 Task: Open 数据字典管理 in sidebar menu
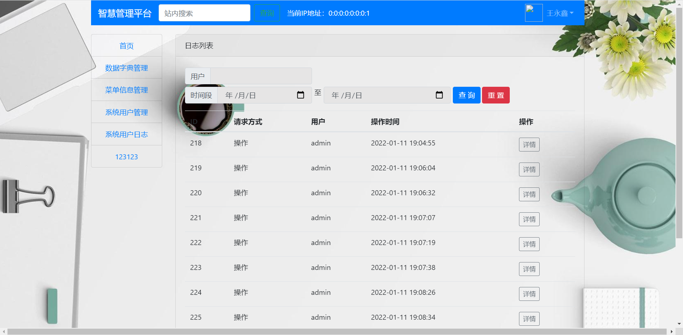[x=126, y=68]
